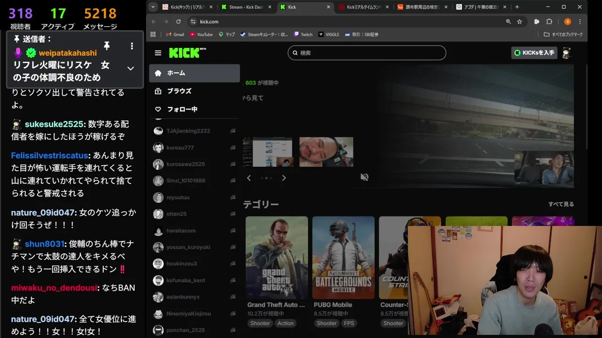The width and height of the screenshot is (602, 338).
Task: Select フォロー中 in Kick sidebar
Action: (x=194, y=109)
